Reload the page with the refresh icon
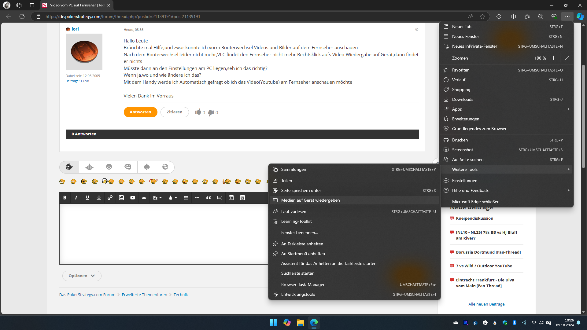 [x=22, y=16]
